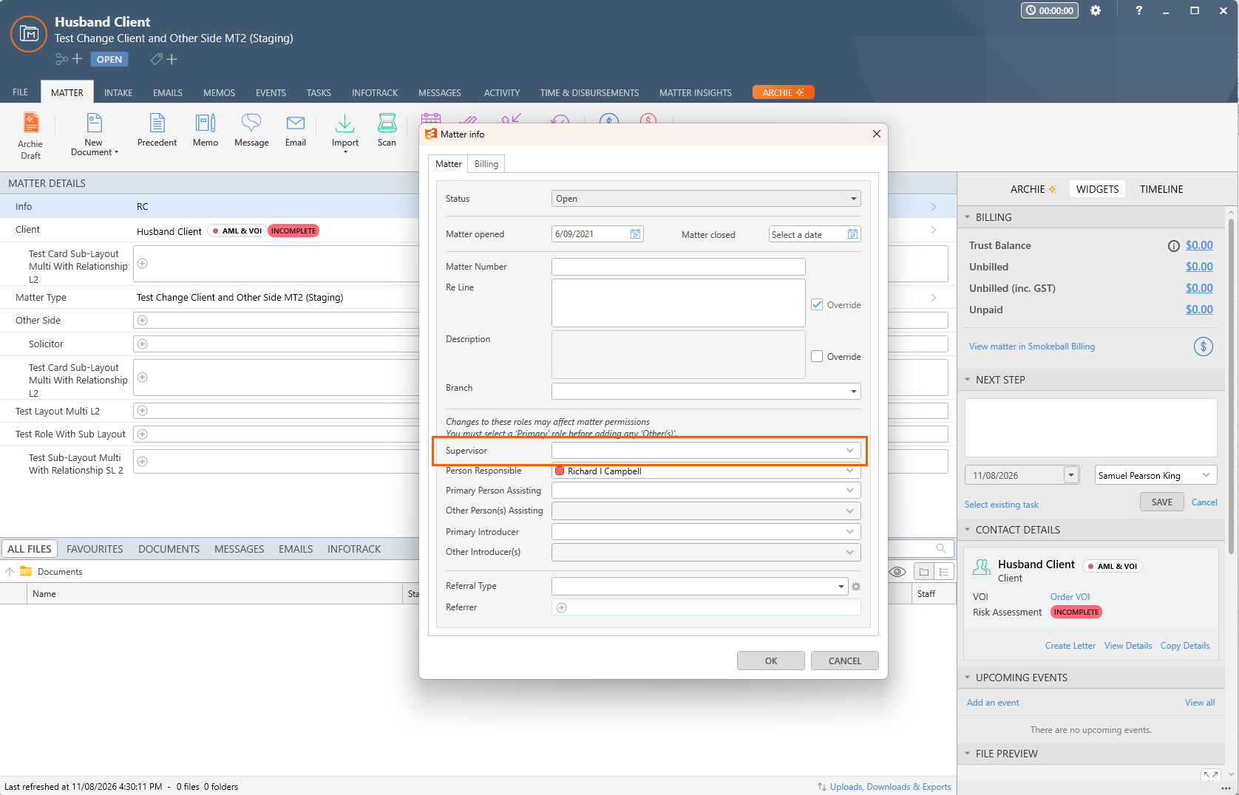Open the settings gear in title bar
This screenshot has height=795, width=1239.
[x=1096, y=10]
